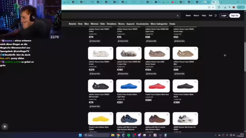Clear the search bar with the X icon
This screenshot has height=138, width=246.
pyautogui.click(x=178, y=16)
